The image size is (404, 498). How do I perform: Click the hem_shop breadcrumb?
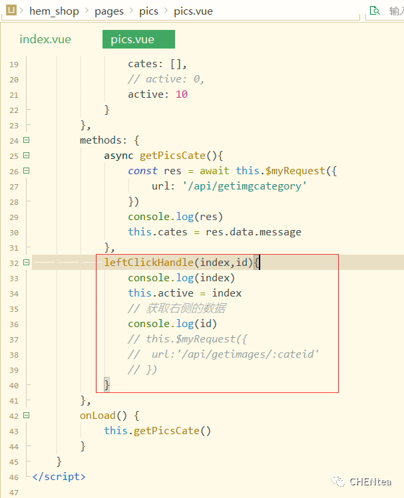54,11
